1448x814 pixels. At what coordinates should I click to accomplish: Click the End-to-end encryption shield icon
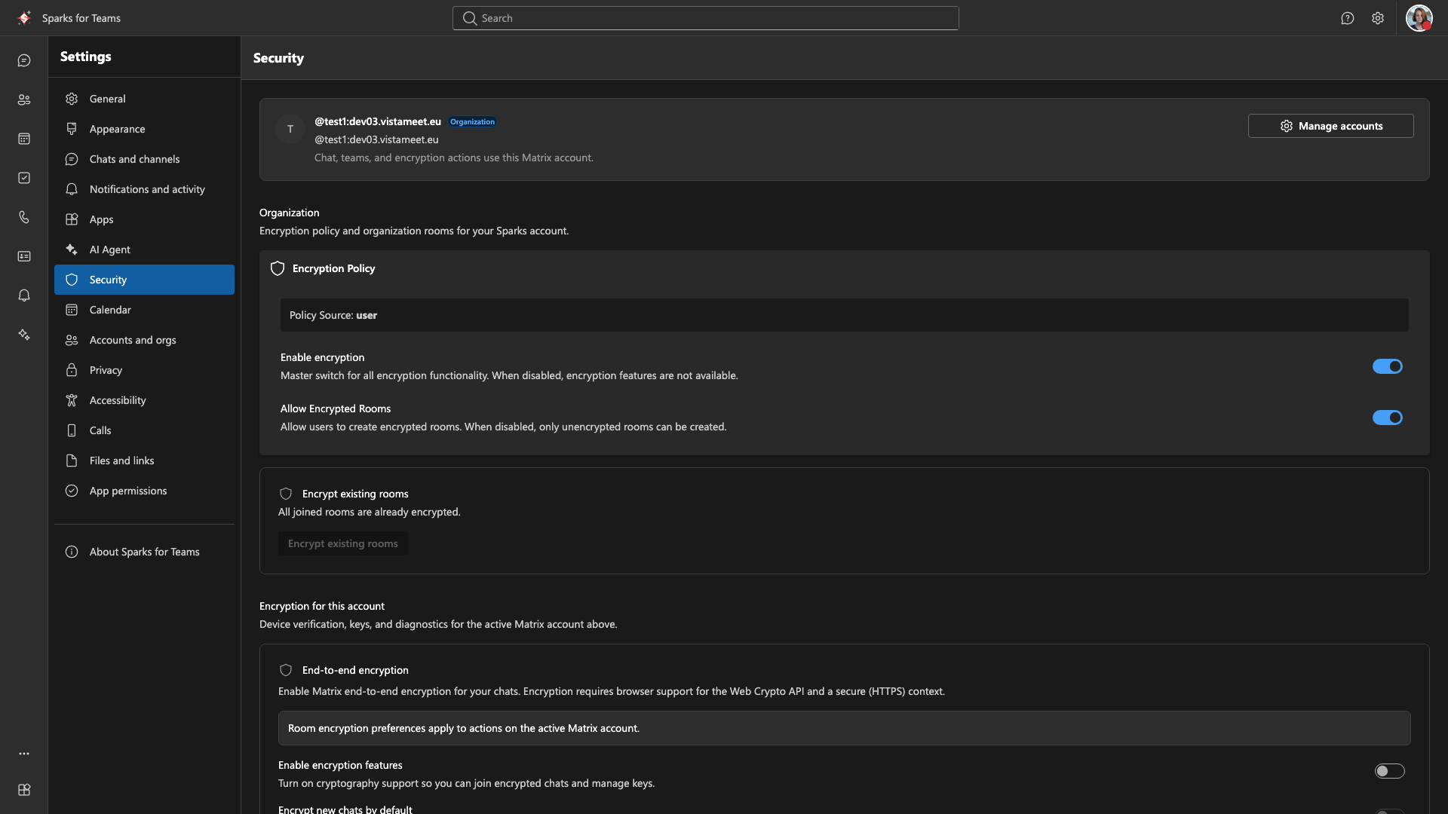click(x=286, y=670)
